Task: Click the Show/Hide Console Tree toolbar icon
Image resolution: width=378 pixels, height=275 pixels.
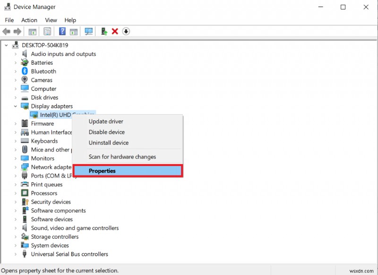Action: click(32, 31)
